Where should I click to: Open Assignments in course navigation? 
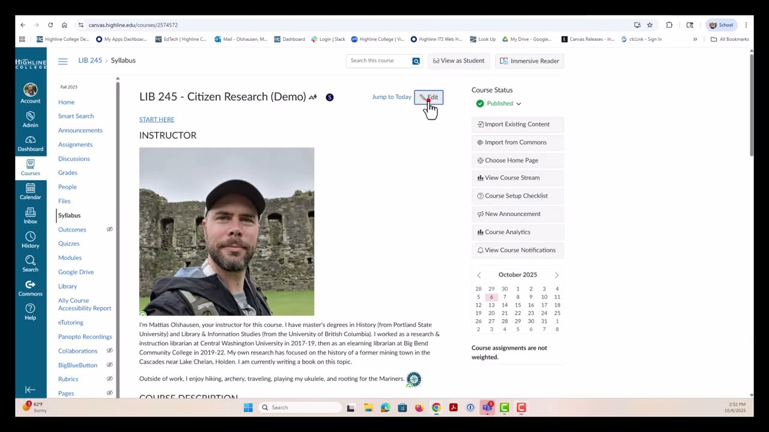pyautogui.click(x=75, y=145)
